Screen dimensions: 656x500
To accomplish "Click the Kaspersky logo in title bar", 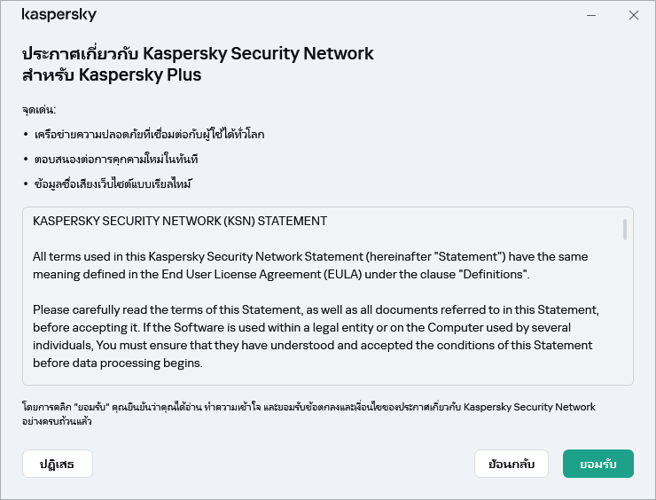I will click(x=59, y=15).
